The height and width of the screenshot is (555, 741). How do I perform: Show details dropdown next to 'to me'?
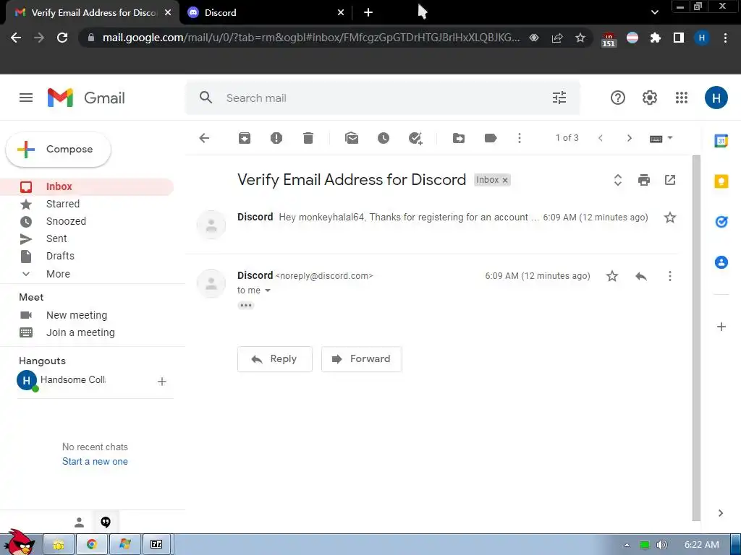click(268, 291)
